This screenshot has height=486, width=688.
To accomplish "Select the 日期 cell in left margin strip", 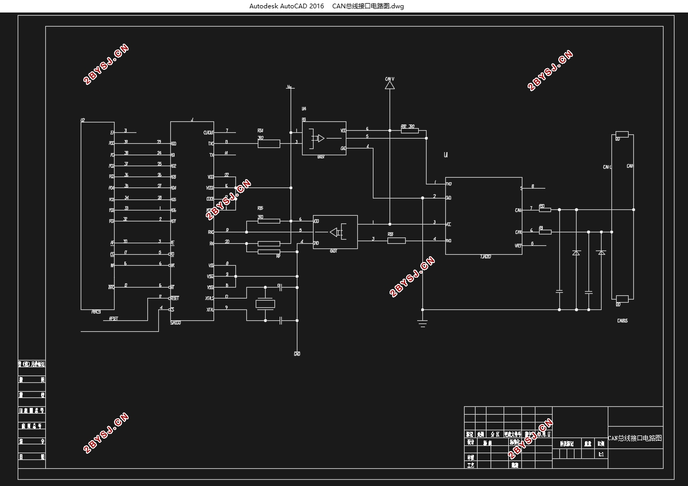I will click(x=32, y=456).
